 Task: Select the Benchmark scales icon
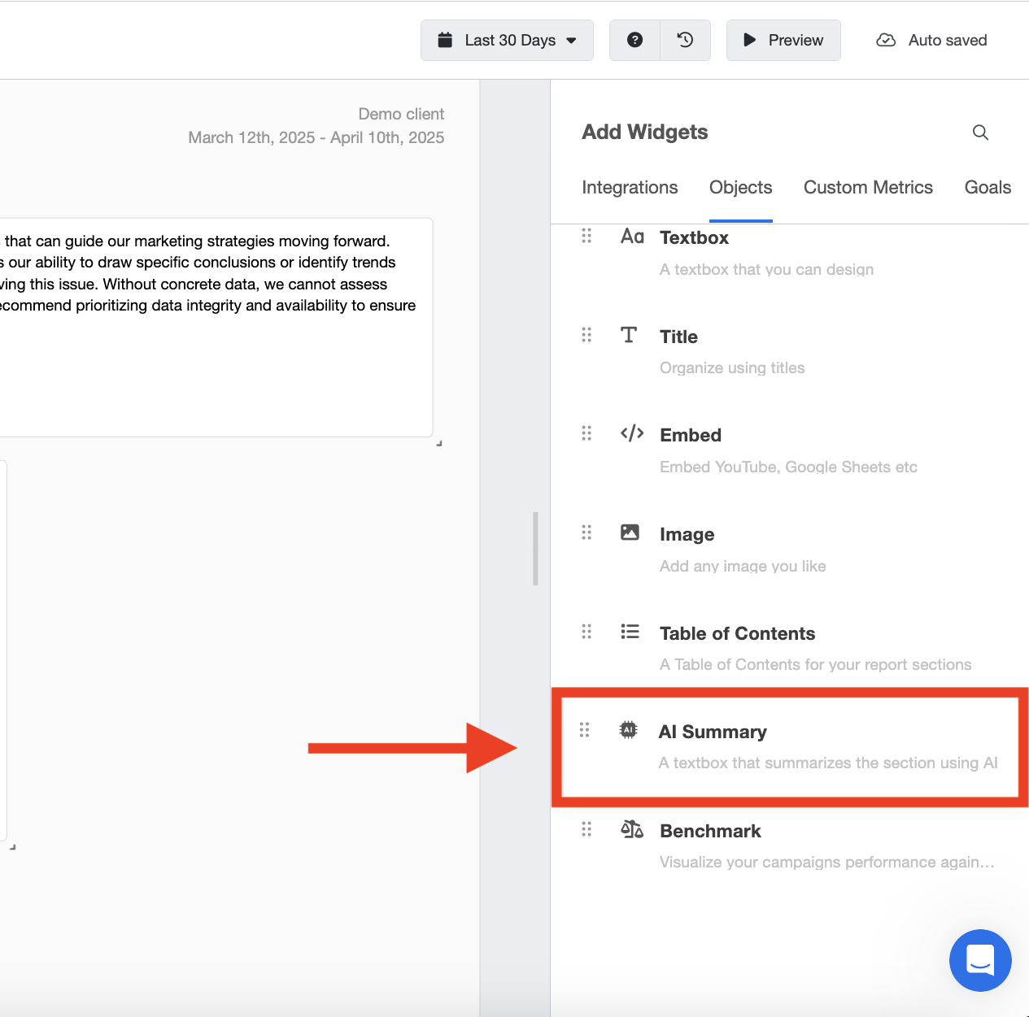(x=632, y=829)
